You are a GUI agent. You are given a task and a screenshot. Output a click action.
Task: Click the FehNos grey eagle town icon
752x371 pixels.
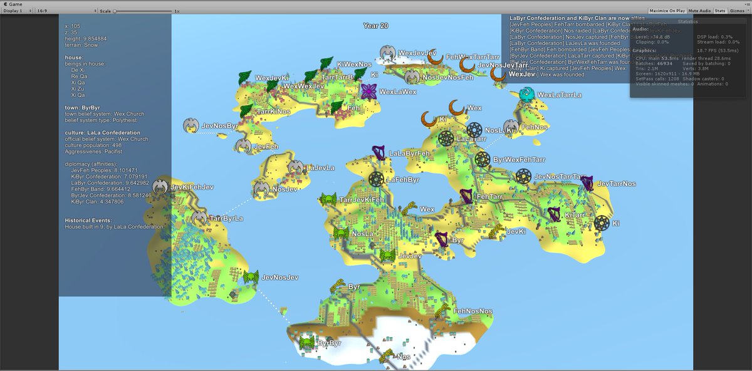511,127
